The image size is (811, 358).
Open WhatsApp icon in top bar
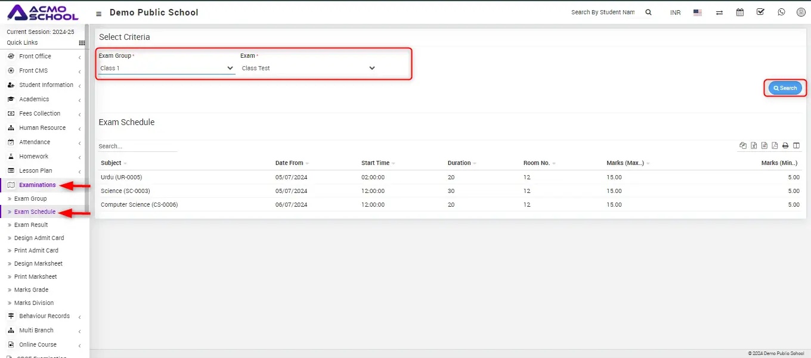781,12
